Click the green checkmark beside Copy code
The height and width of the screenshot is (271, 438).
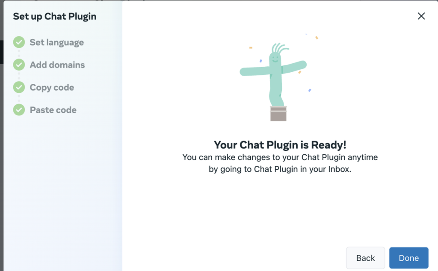19,87
